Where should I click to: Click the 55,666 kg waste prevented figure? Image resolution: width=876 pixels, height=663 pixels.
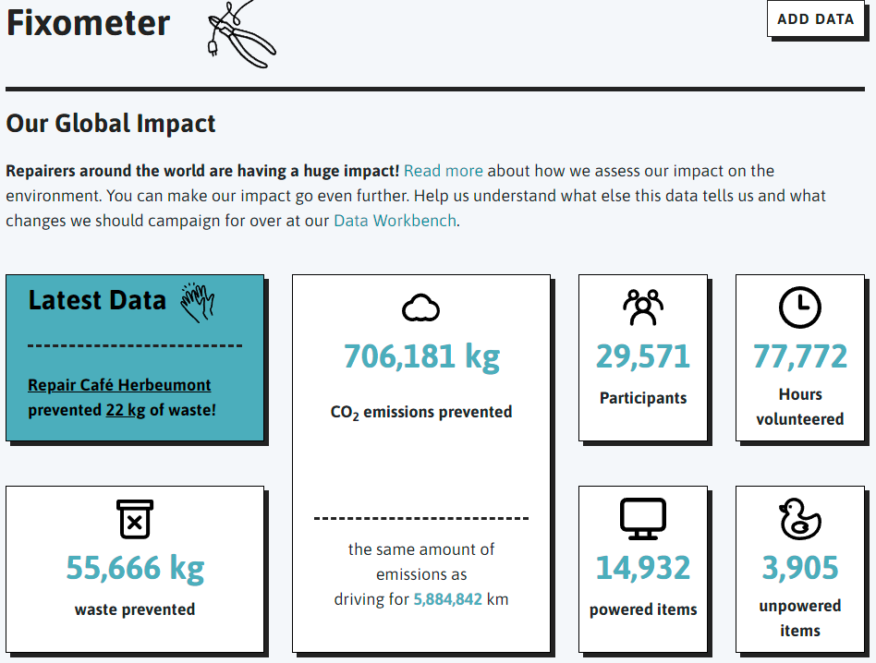tap(135, 568)
